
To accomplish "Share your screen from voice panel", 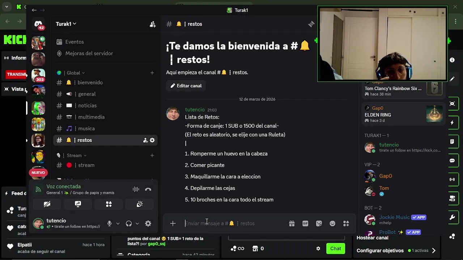I will [x=78, y=204].
